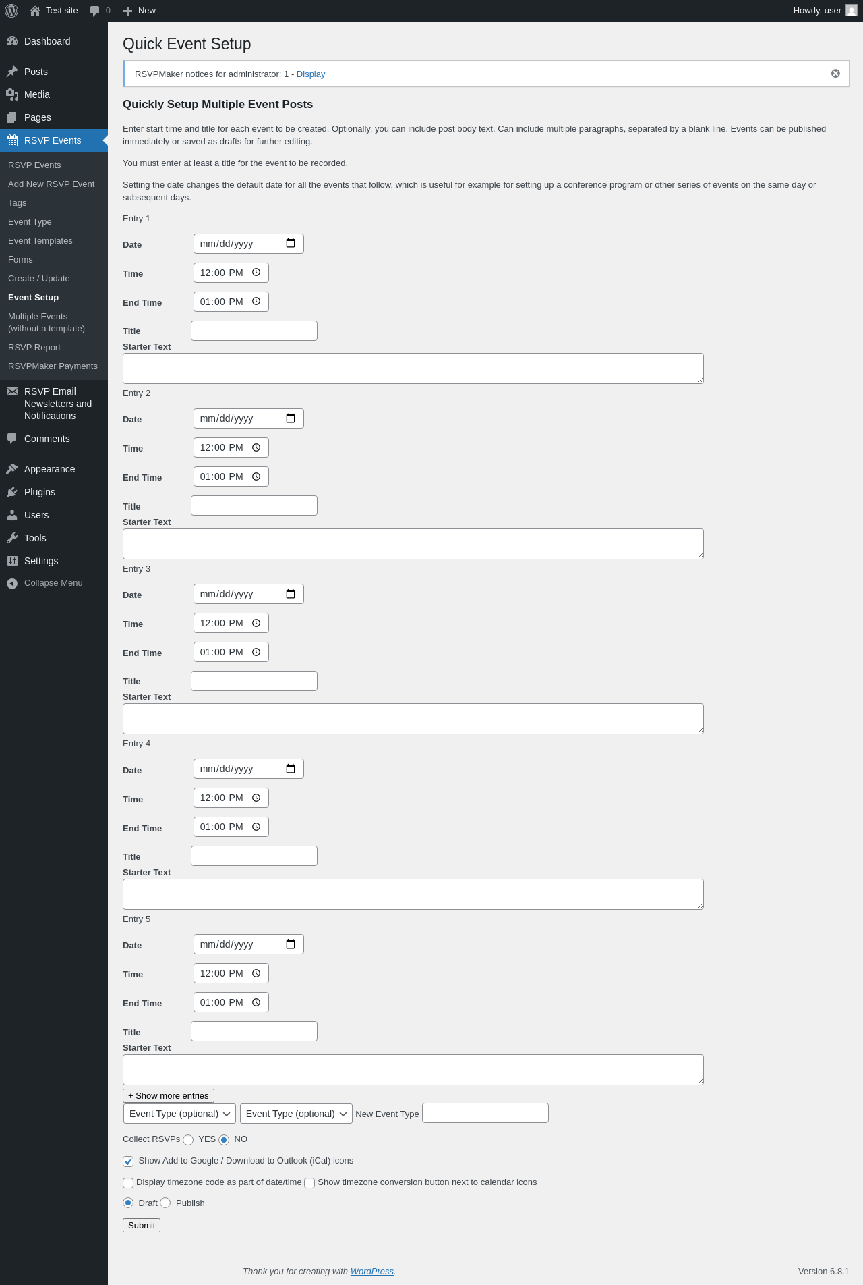The height and width of the screenshot is (1285, 863).
Task: Open calendar picker icon for Entry 3 Date
Action: coord(291,594)
